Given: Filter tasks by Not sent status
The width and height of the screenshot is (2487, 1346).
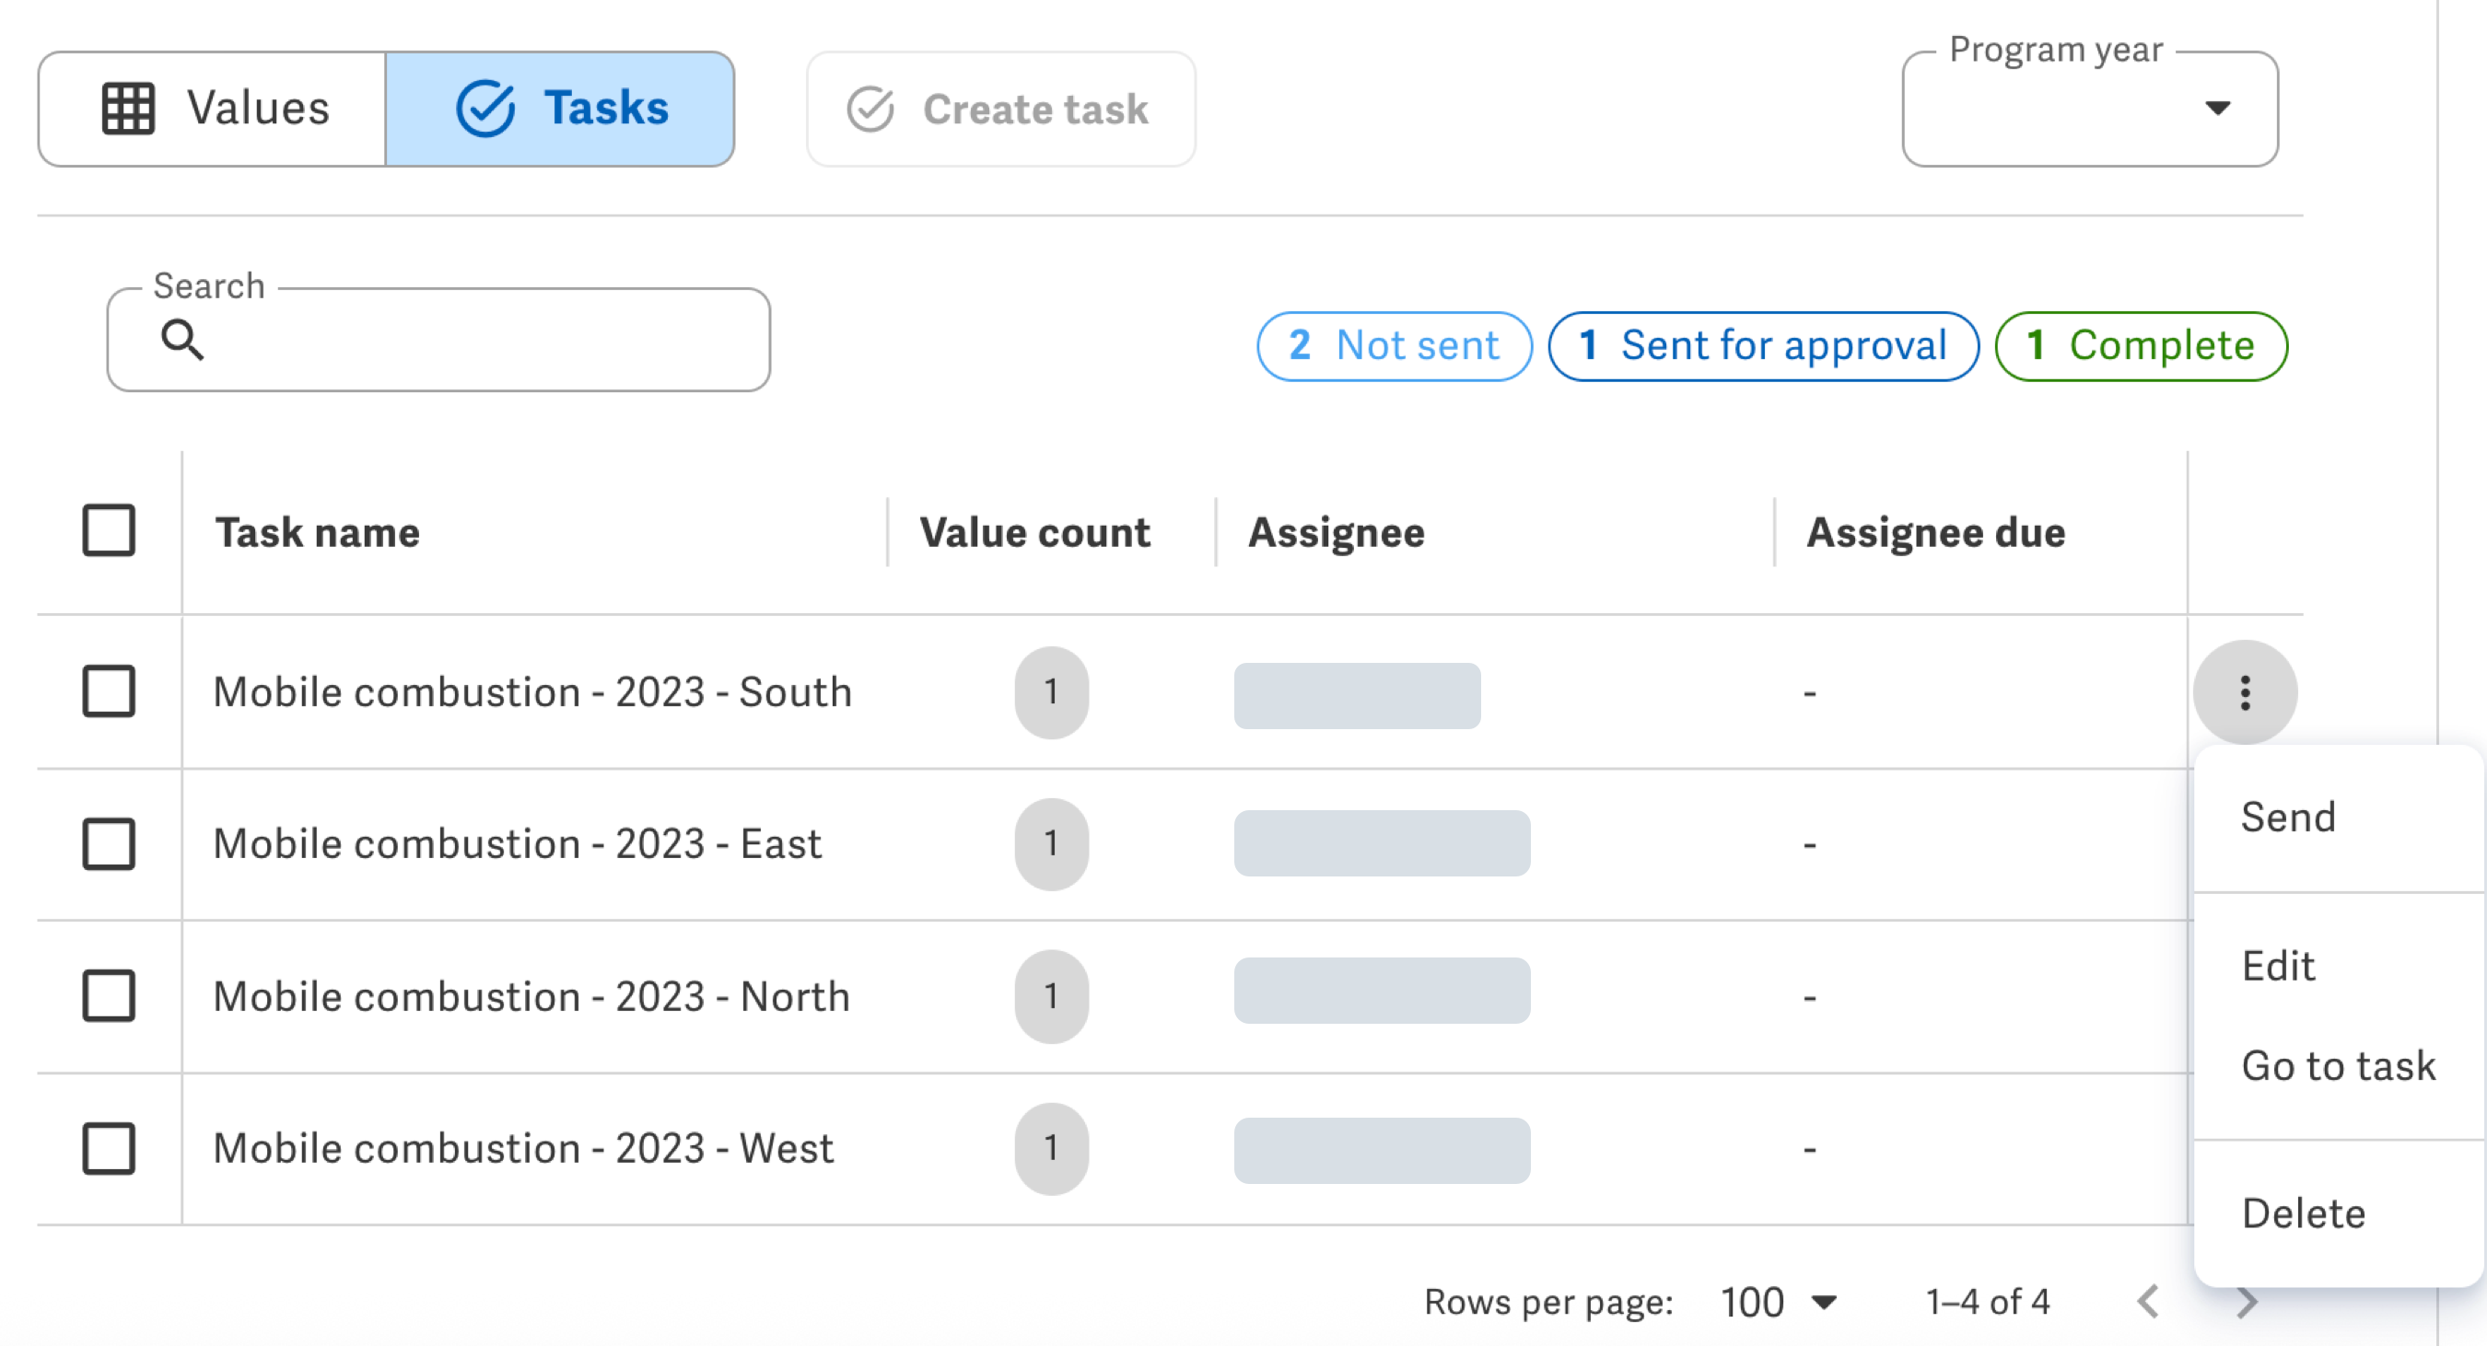Looking at the screenshot, I should [x=1395, y=345].
